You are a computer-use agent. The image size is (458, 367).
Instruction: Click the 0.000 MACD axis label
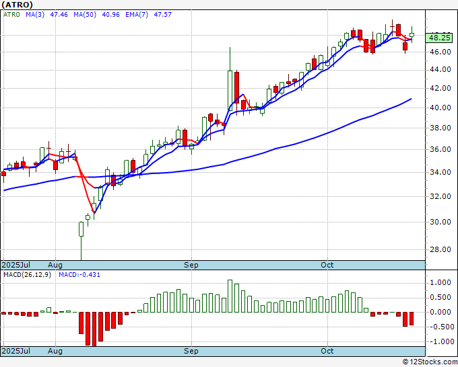tap(440, 312)
